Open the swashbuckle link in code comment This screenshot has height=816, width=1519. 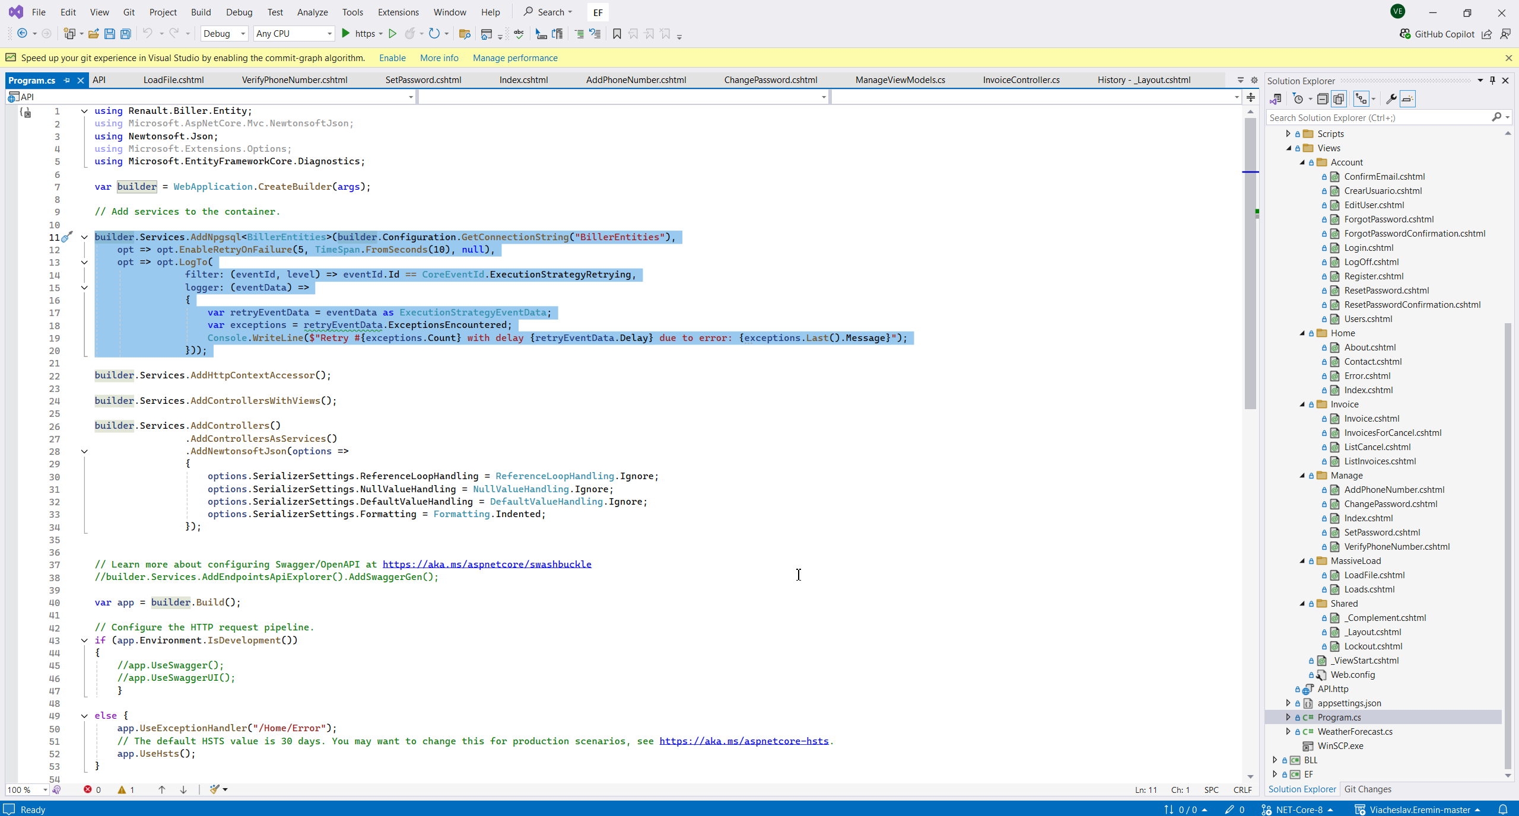(x=487, y=564)
